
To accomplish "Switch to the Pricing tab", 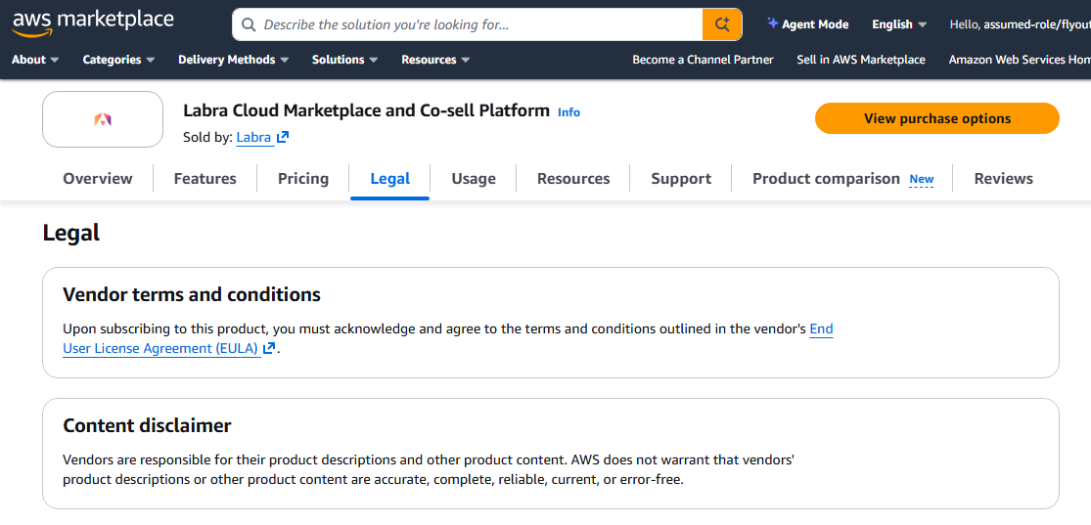I will pyautogui.click(x=303, y=179).
